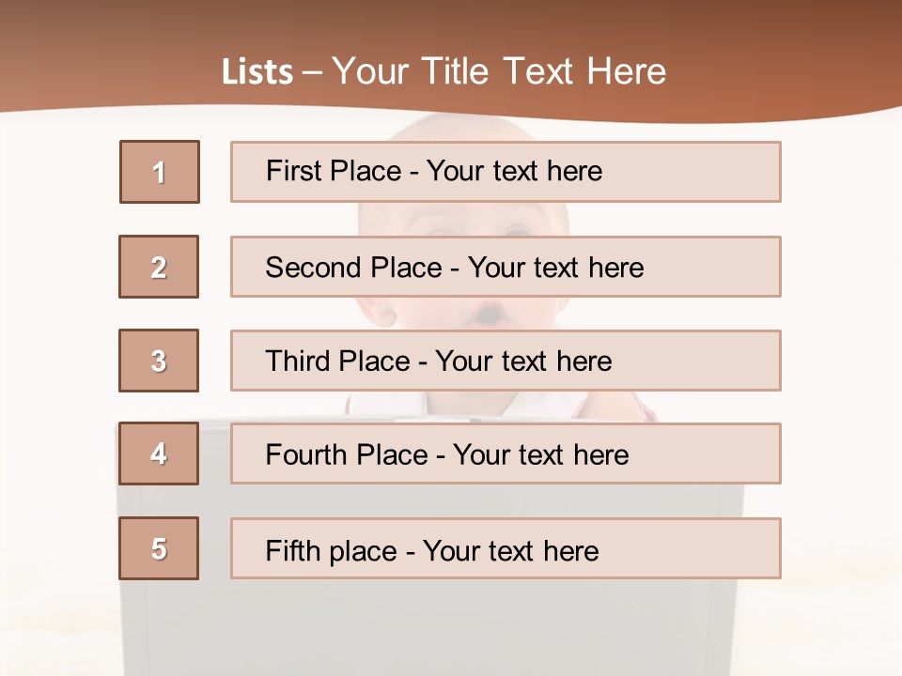The image size is (902, 676).
Task: Click the bold word Lists in the title
Action: 257,72
